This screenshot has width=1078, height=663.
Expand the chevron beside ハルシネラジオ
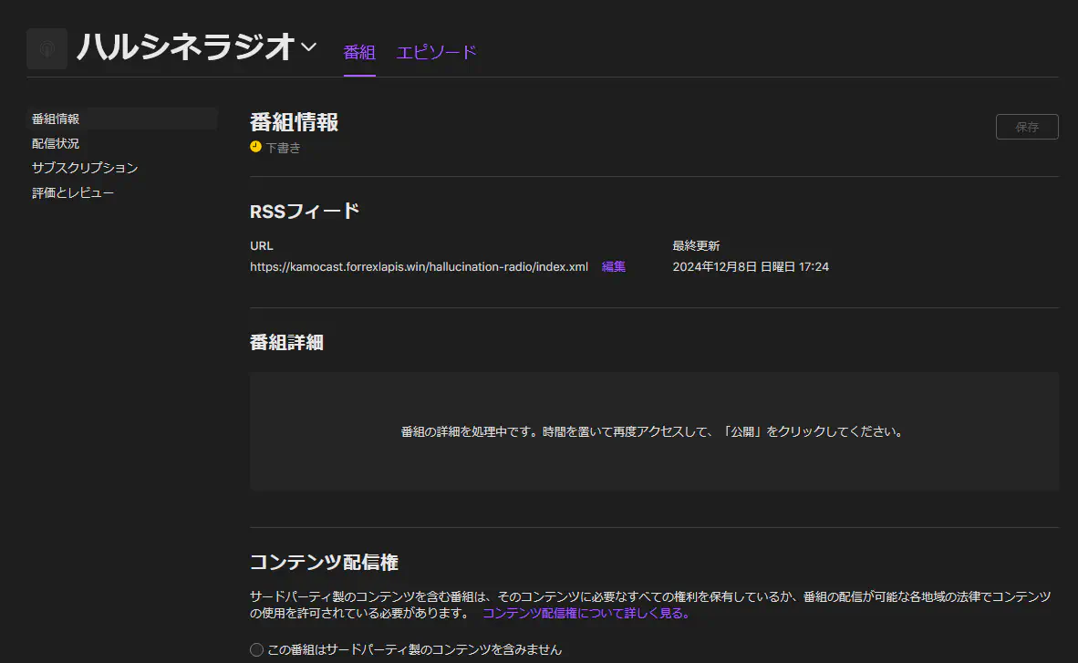[308, 47]
